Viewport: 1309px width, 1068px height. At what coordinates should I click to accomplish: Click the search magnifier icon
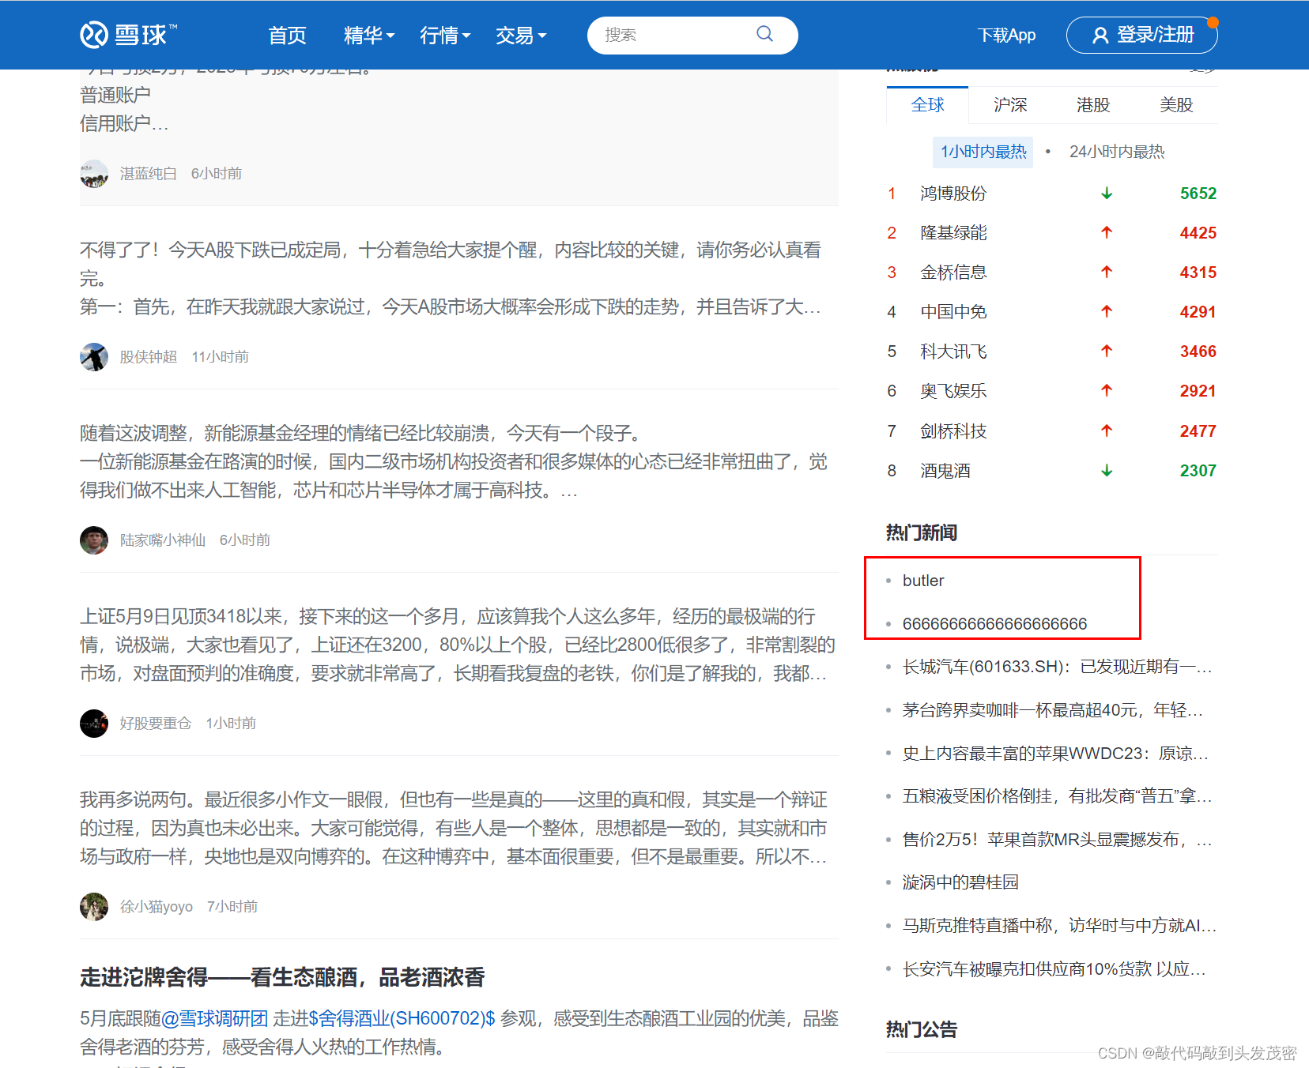coord(764,34)
